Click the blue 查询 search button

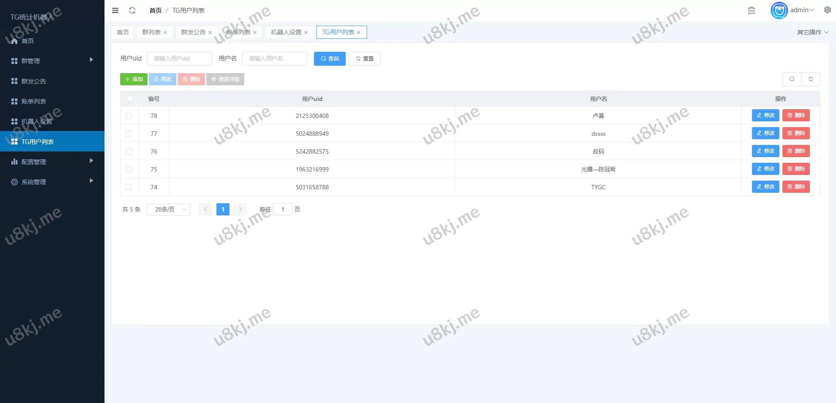pos(330,59)
